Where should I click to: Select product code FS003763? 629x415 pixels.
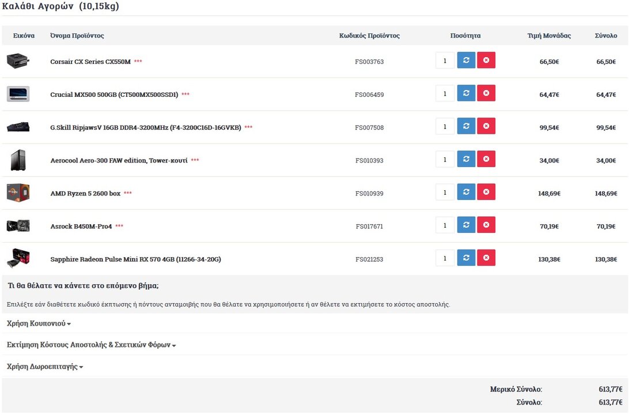369,62
